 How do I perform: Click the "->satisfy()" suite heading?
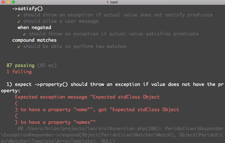pos(27,9)
